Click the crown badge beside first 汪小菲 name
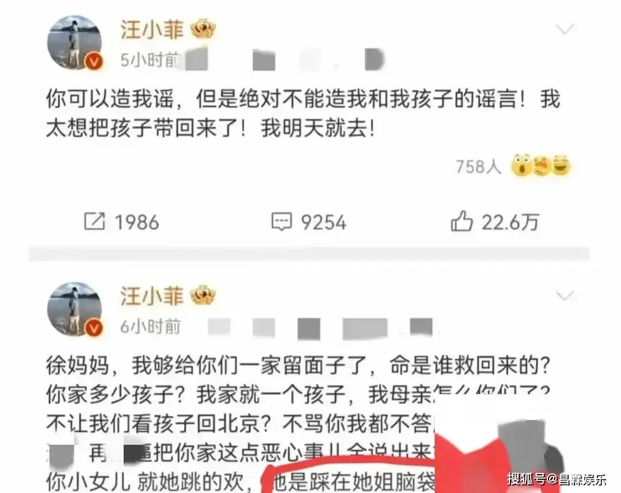The height and width of the screenshot is (493, 621). [203, 30]
